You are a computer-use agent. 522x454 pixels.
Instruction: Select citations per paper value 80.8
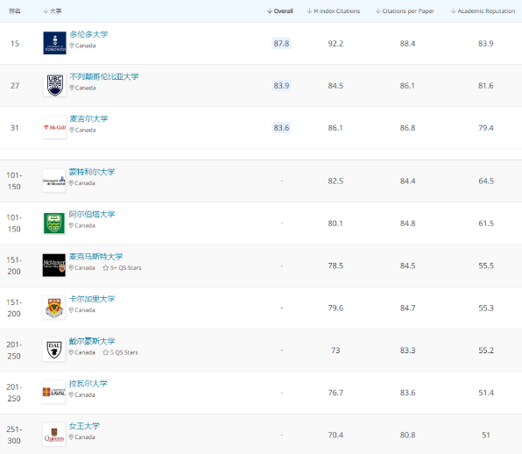tap(407, 435)
